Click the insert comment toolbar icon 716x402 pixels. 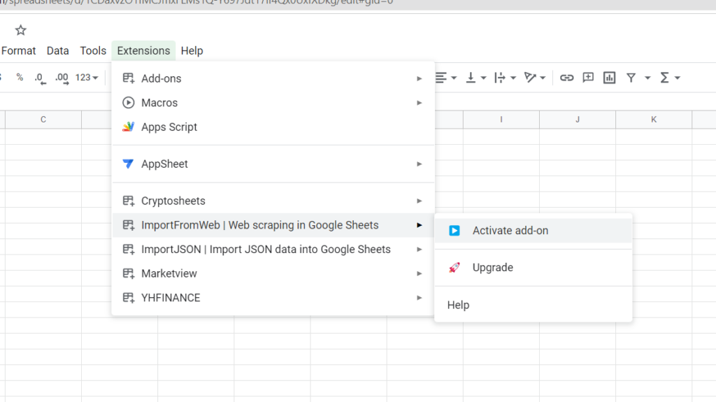(588, 78)
